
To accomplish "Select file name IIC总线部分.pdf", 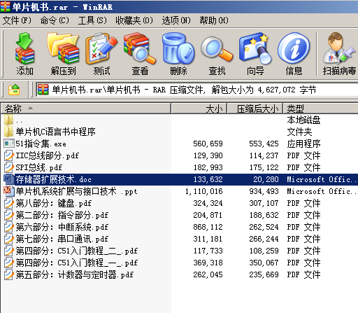I will (47, 155).
